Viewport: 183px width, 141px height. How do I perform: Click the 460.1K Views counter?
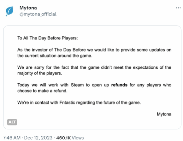[70, 138]
